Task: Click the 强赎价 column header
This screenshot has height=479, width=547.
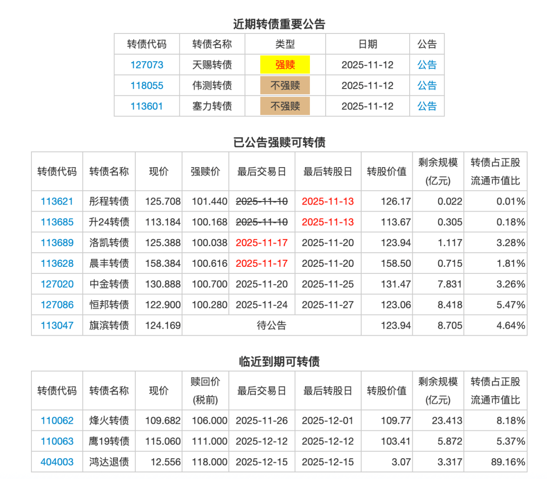Action: pyautogui.click(x=205, y=172)
